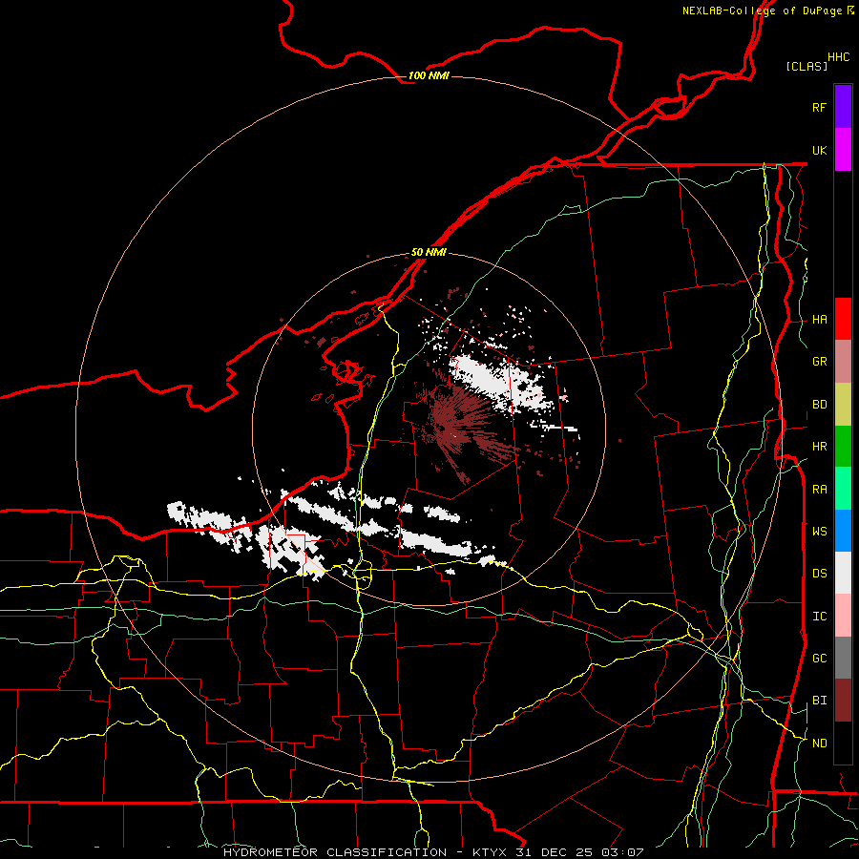
Task: Click the BD yellow legend swatch
Action: [843, 405]
